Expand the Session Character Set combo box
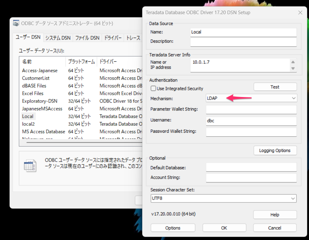The image size is (309, 240). 224,199
